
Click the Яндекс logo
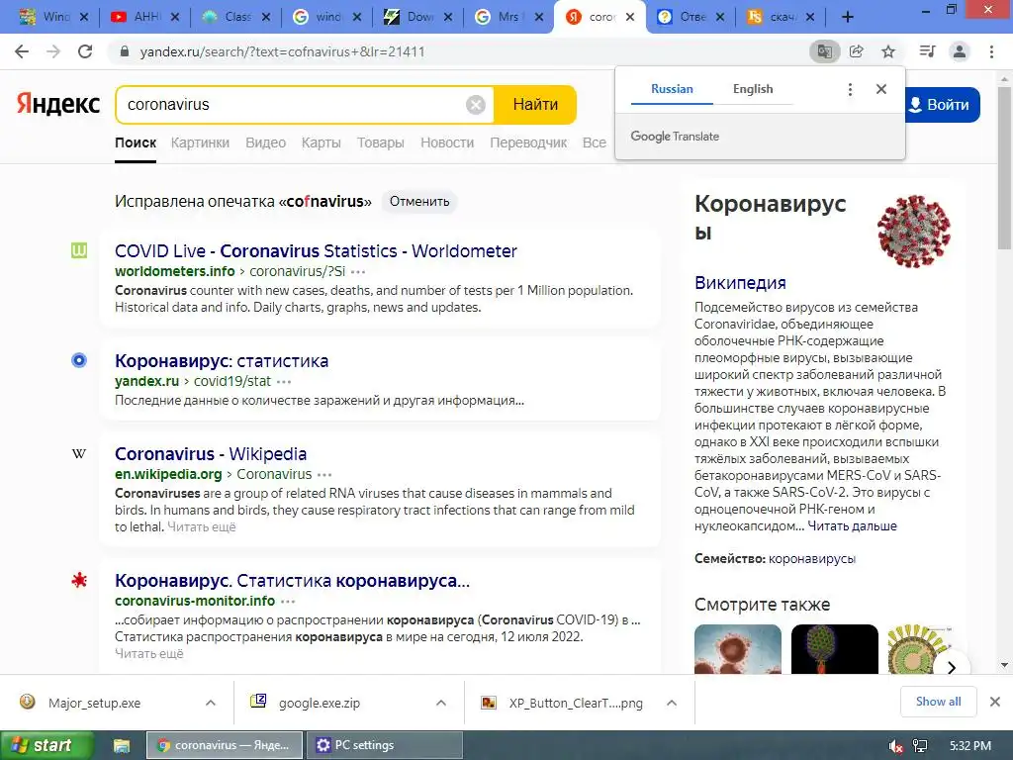[x=58, y=104]
